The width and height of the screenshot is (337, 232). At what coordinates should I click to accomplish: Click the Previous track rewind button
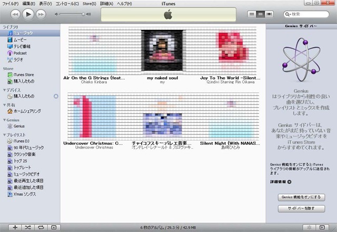[15, 14]
